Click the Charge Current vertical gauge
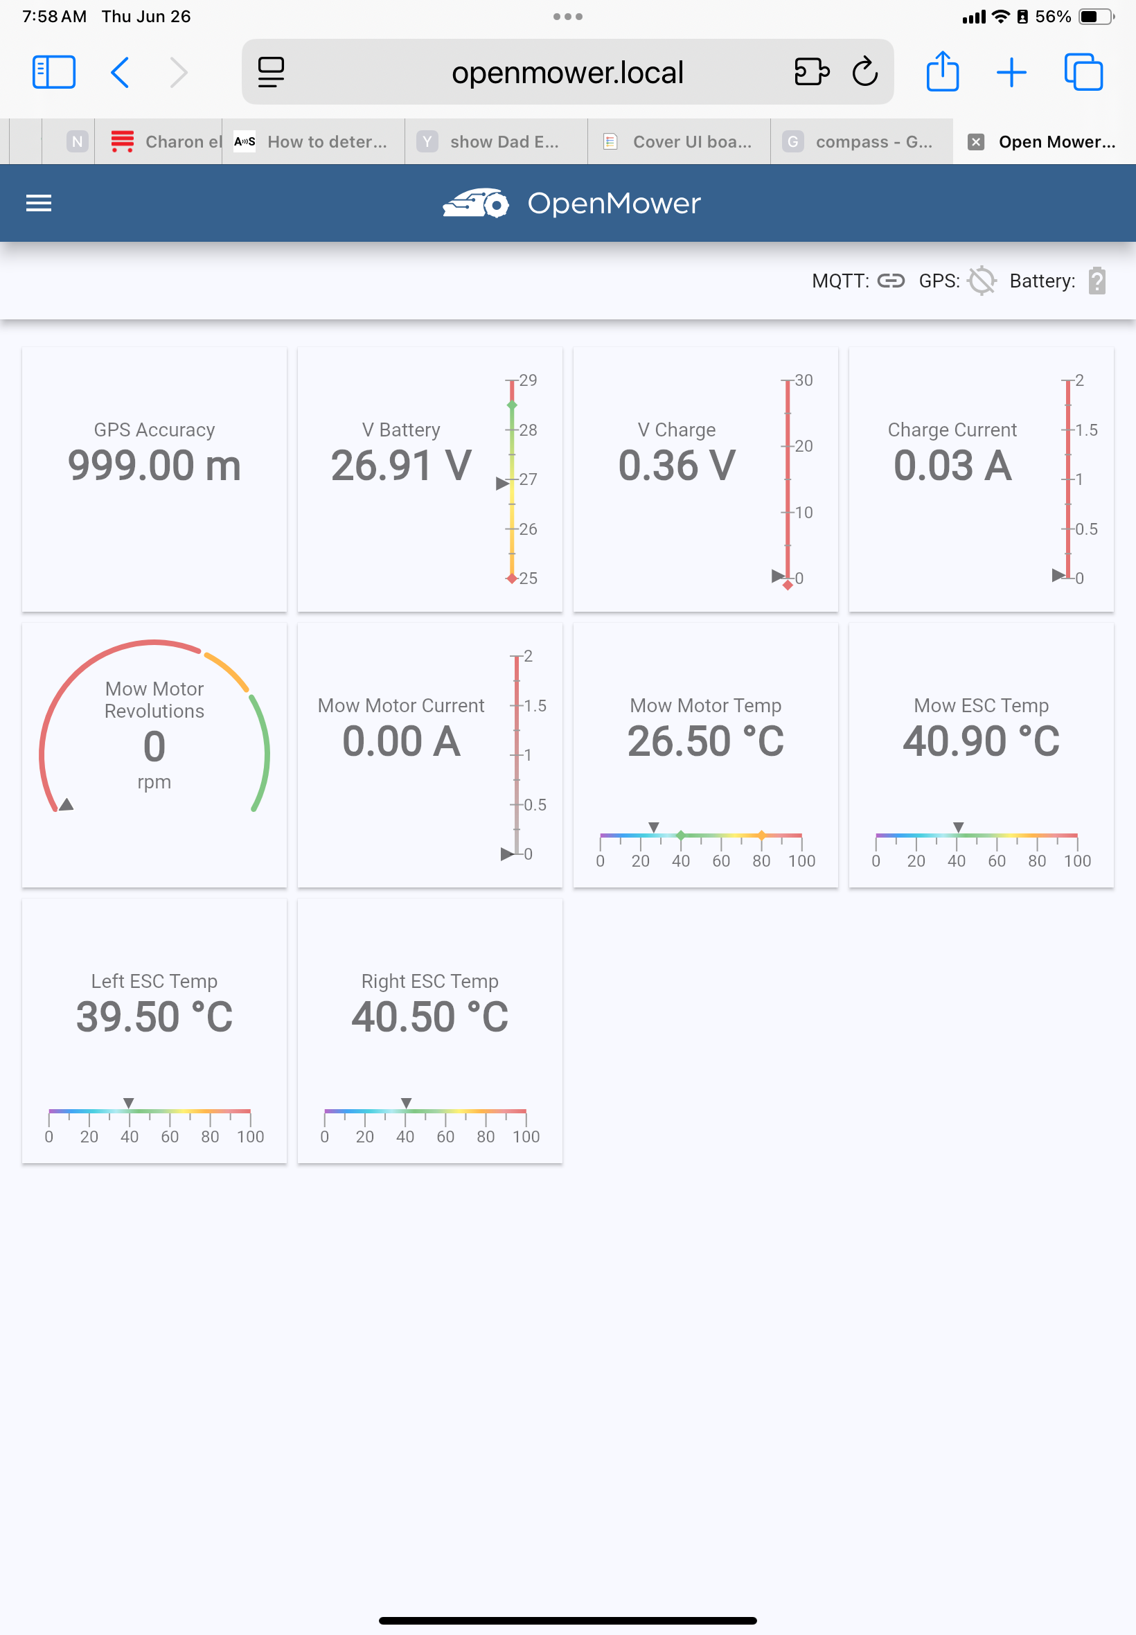Image resolution: width=1136 pixels, height=1635 pixels. (1074, 479)
